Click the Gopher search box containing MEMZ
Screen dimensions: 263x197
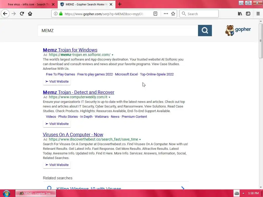pos(118,31)
